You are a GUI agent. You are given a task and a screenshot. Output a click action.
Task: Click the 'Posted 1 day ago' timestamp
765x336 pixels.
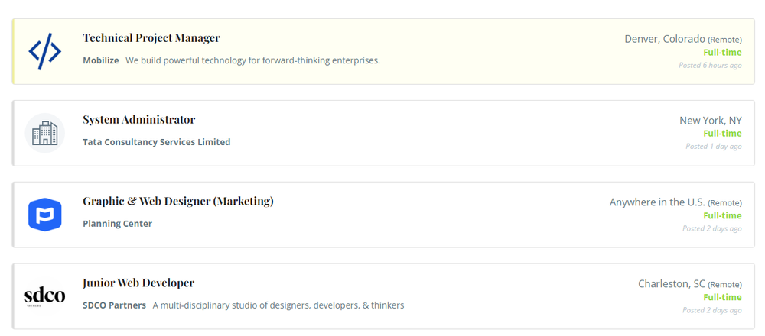click(713, 147)
